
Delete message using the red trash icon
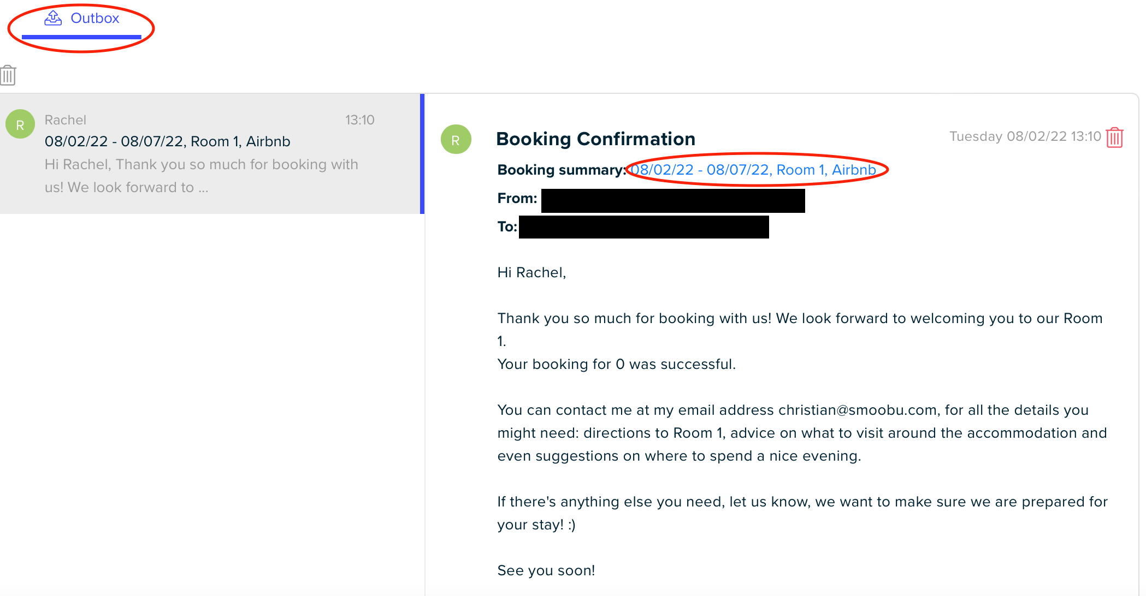click(x=1114, y=137)
